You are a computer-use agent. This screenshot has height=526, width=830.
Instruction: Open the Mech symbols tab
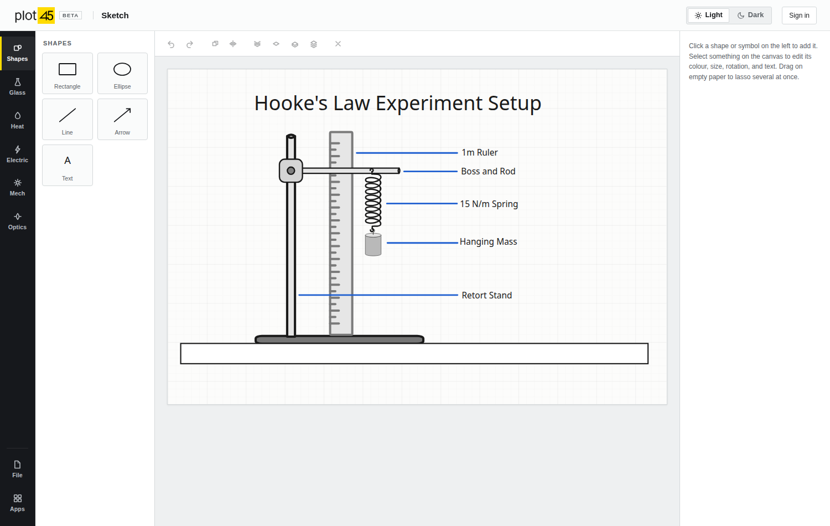tap(17, 188)
